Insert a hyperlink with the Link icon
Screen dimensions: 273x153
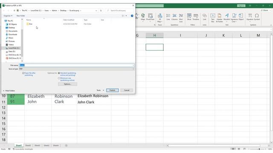coord(205,17)
